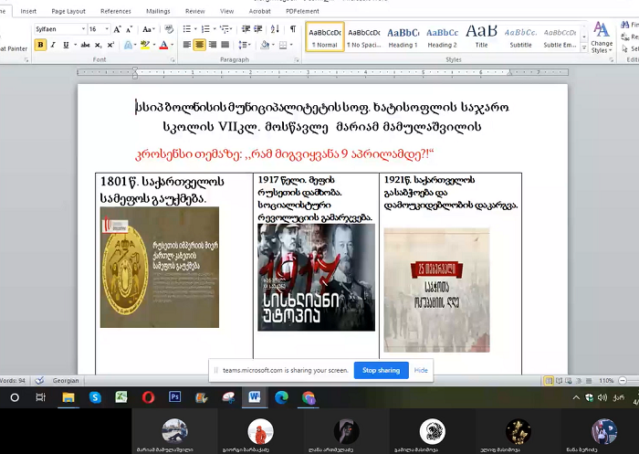Image resolution: width=639 pixels, height=454 pixels.
Task: Open the View tab
Action: pyautogui.click(x=227, y=12)
